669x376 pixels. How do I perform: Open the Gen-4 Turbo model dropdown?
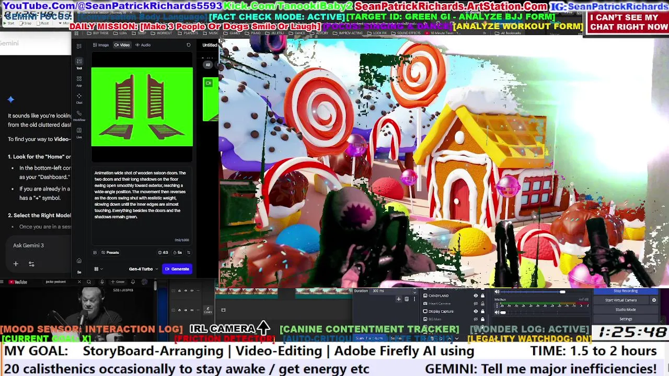click(143, 269)
